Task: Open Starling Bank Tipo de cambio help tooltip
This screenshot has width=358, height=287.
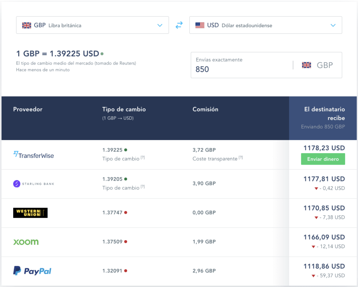Action: coord(143,187)
